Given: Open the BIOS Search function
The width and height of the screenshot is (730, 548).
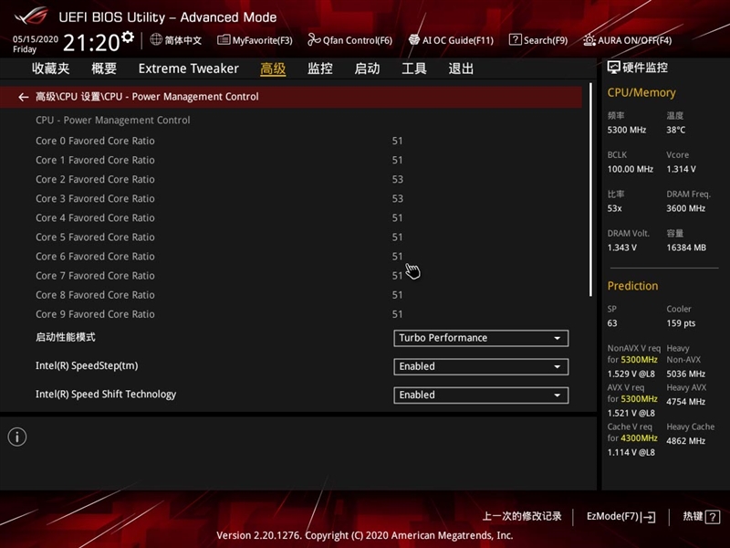Looking at the screenshot, I should tap(537, 40).
